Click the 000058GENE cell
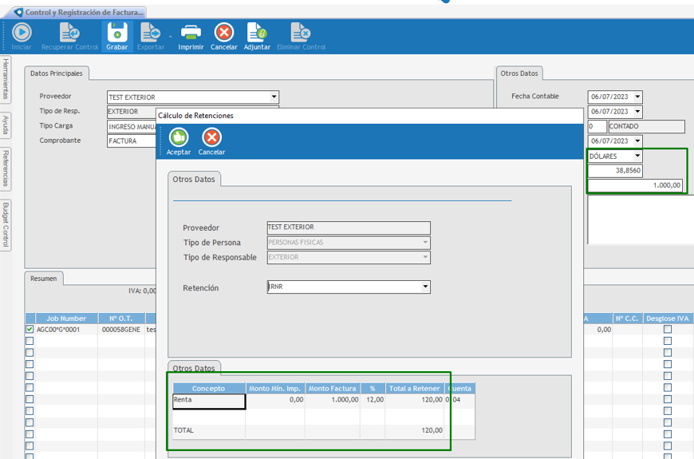This screenshot has height=459, width=694. point(121,330)
